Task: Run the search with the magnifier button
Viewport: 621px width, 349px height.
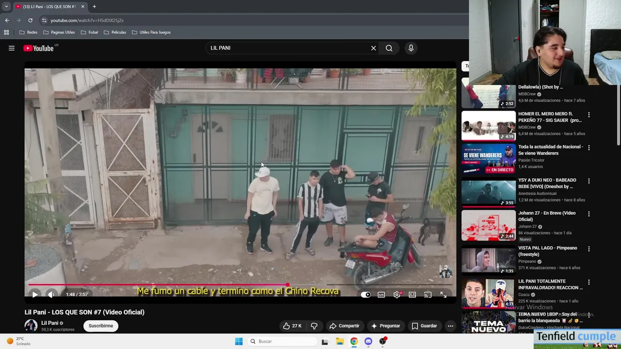Action: pyautogui.click(x=389, y=48)
